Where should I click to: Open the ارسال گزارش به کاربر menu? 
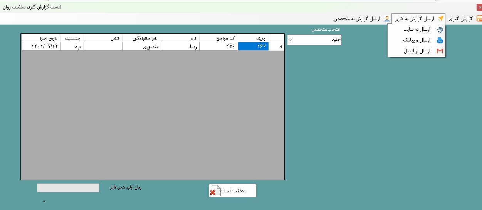coord(418,19)
